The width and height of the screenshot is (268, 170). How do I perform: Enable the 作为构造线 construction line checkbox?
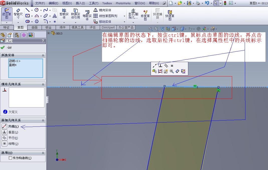pos(11,158)
